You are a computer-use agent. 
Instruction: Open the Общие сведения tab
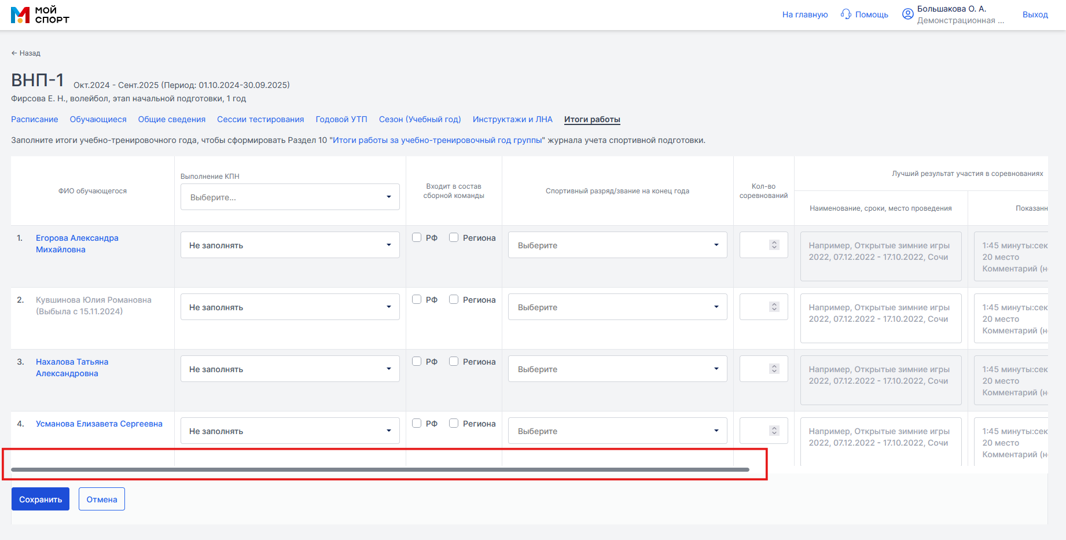pyautogui.click(x=172, y=119)
